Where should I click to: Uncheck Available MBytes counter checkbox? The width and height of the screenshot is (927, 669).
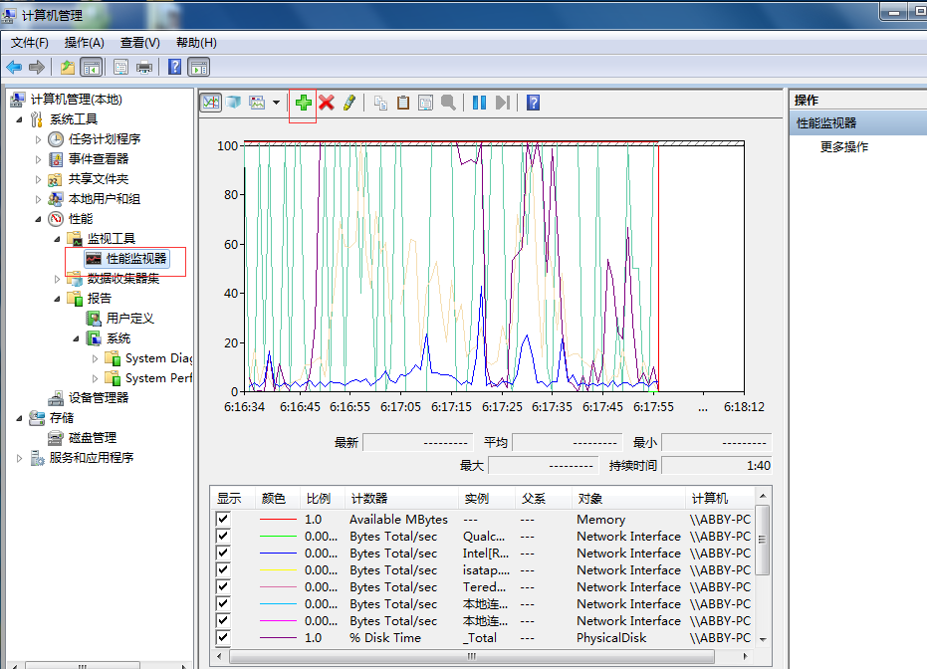(x=223, y=519)
